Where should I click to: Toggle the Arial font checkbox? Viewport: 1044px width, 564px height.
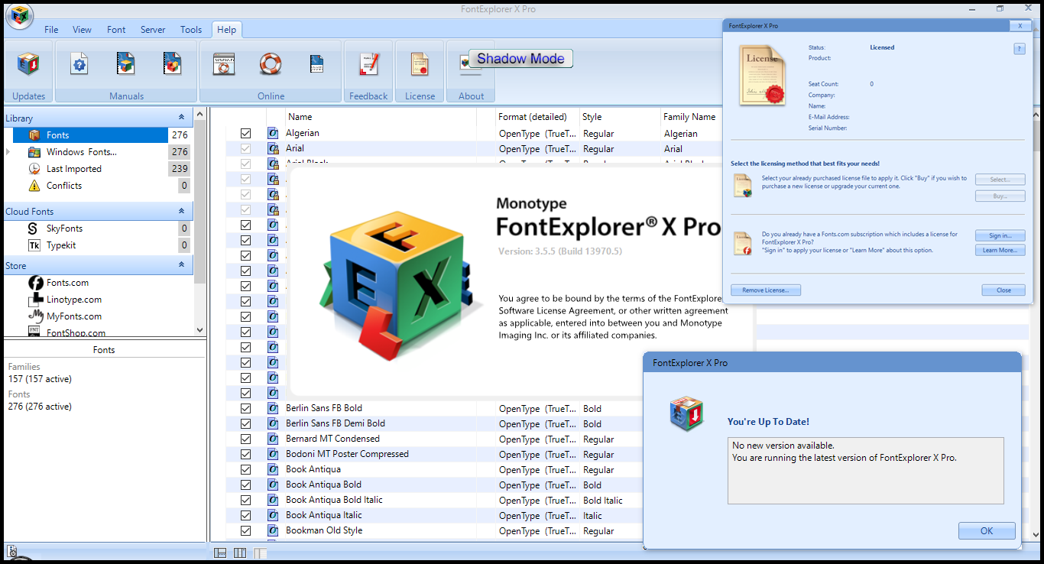[245, 148]
